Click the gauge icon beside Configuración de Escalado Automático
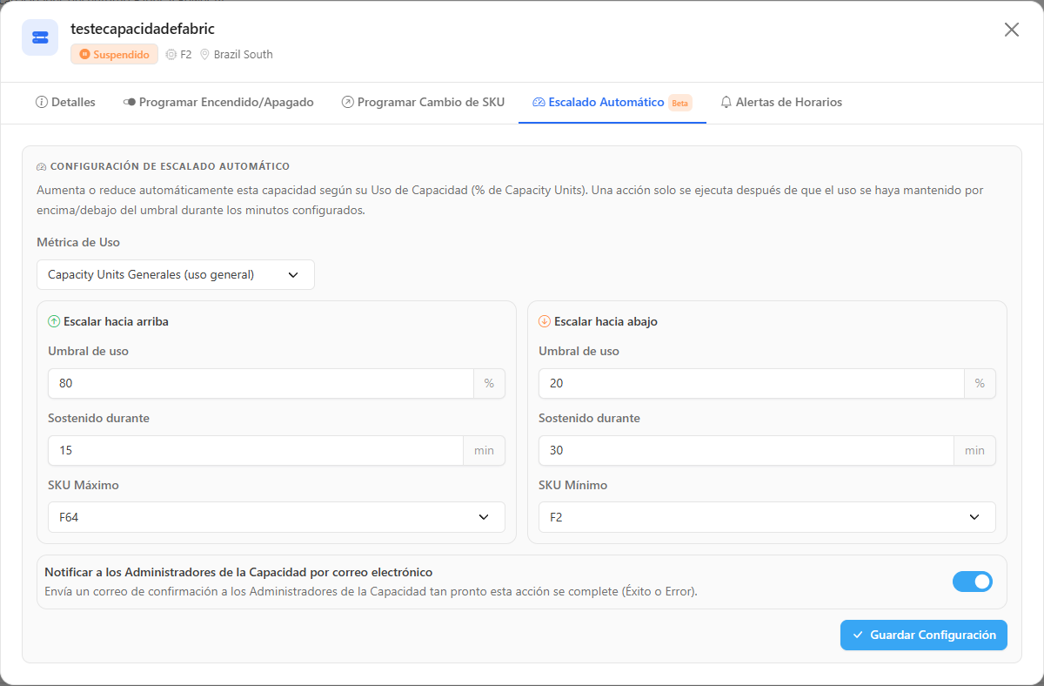 point(42,166)
